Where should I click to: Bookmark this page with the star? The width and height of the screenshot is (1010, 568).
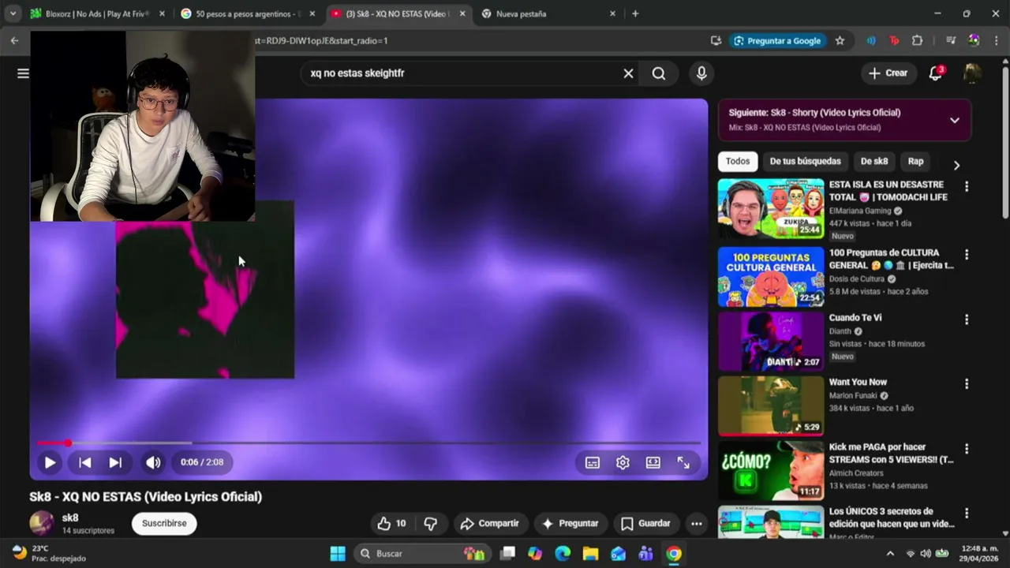(x=840, y=41)
